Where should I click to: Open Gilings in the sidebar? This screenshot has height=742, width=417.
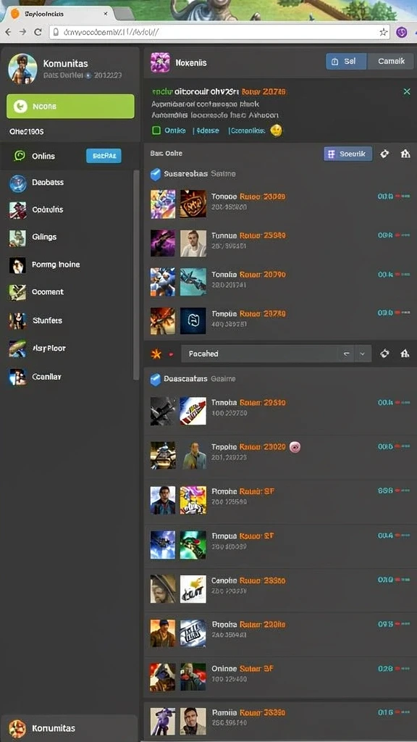coord(44,237)
